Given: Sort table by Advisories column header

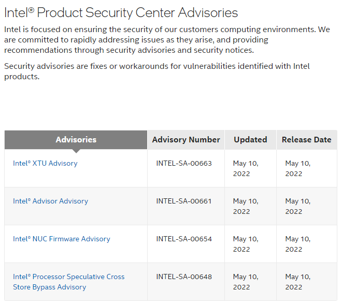Looking at the screenshot, I should tap(76, 140).
